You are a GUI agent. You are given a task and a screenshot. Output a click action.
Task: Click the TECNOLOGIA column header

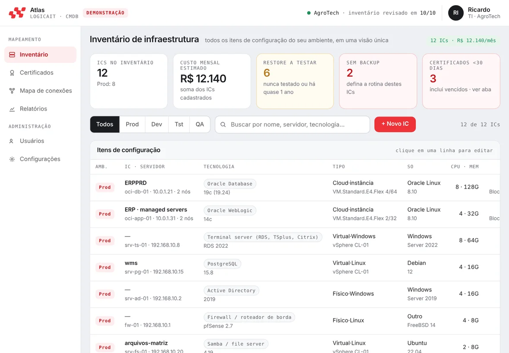pos(219,167)
